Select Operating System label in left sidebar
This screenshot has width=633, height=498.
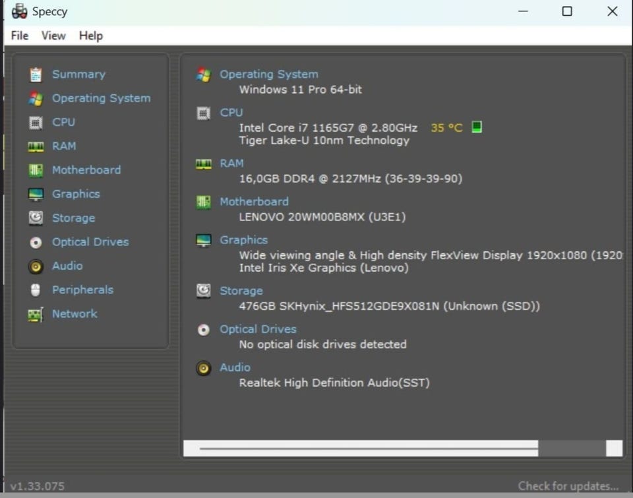click(101, 98)
